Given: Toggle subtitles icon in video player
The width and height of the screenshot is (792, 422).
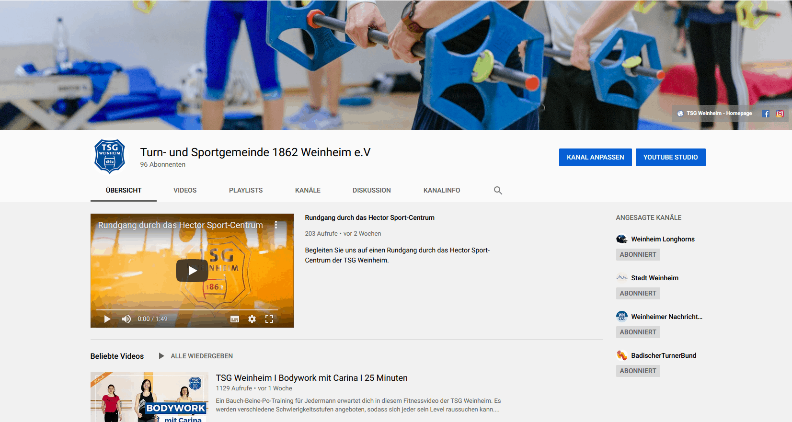Looking at the screenshot, I should click(x=235, y=319).
